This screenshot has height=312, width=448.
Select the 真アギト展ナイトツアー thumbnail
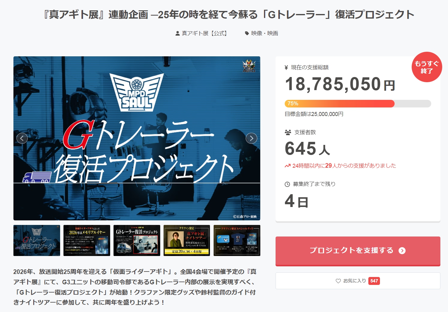point(187,240)
